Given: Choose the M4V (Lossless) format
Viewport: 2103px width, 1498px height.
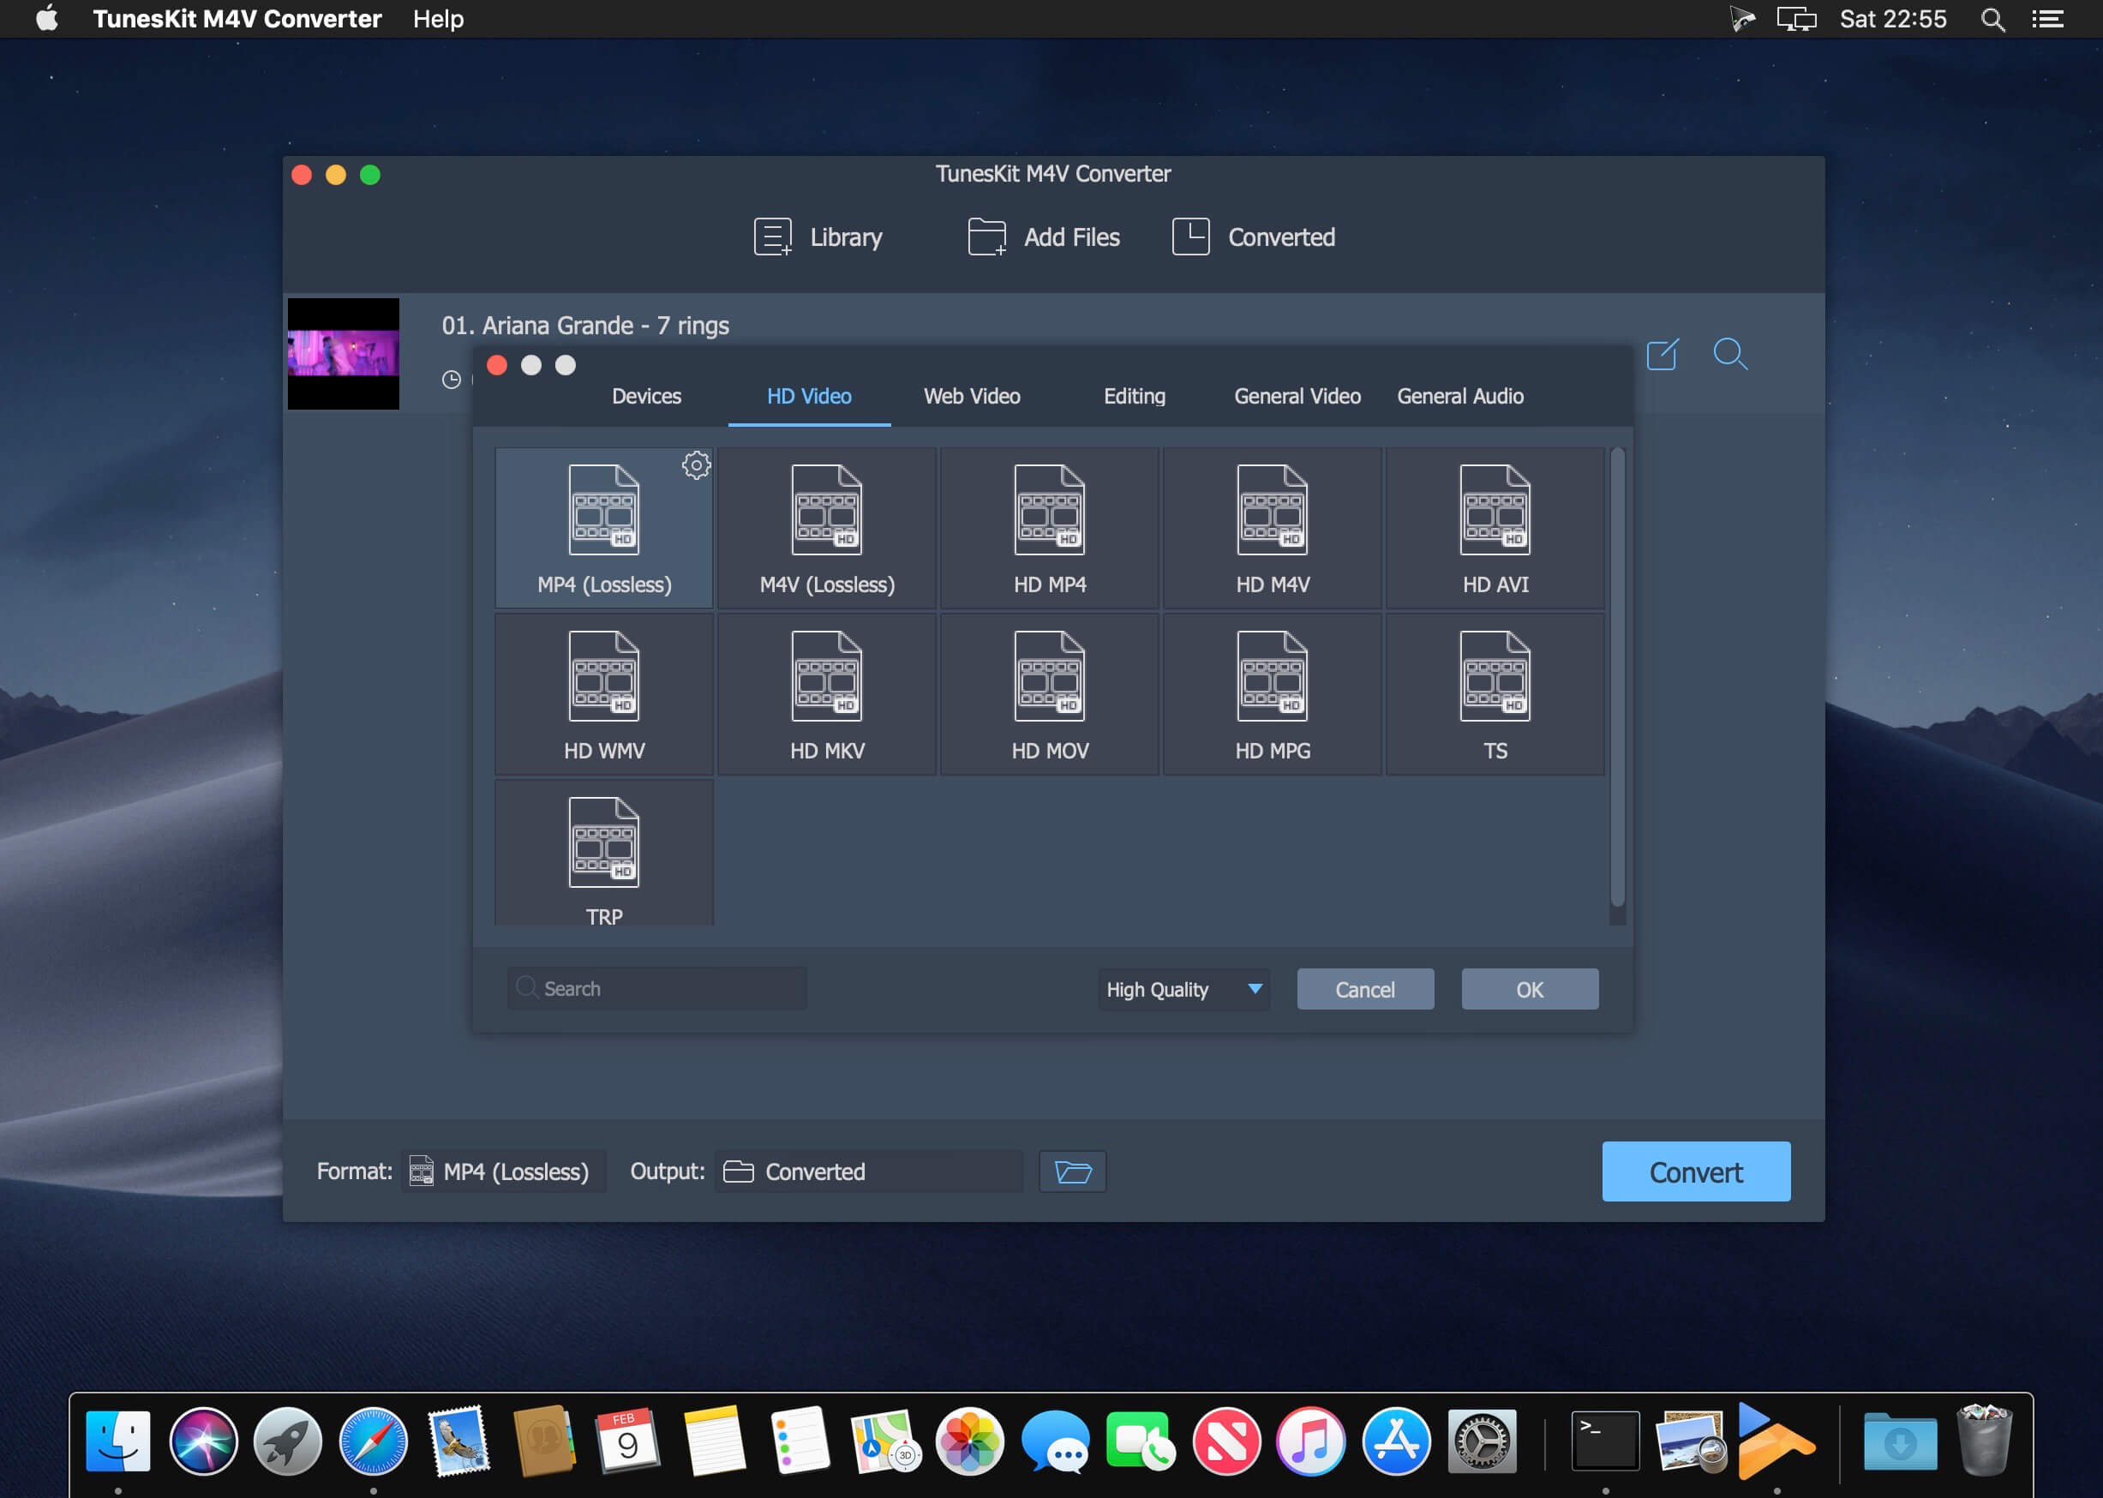Looking at the screenshot, I should click(x=827, y=528).
